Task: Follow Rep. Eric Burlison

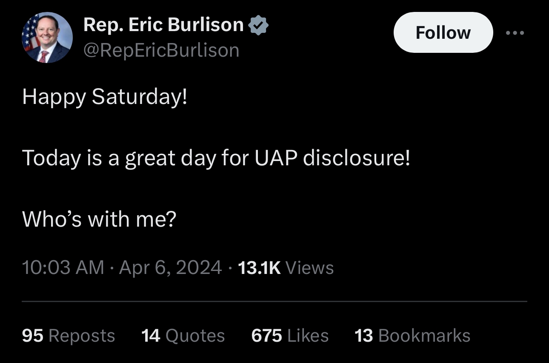Action: 443,33
